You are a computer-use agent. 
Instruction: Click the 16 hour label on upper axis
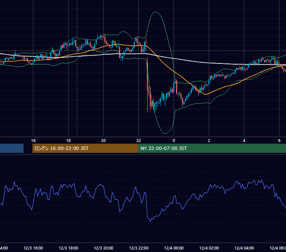coord(33,140)
